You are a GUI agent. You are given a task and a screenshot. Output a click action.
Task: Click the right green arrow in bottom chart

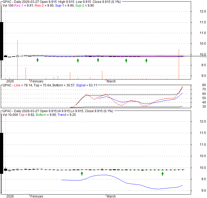pos(162,174)
